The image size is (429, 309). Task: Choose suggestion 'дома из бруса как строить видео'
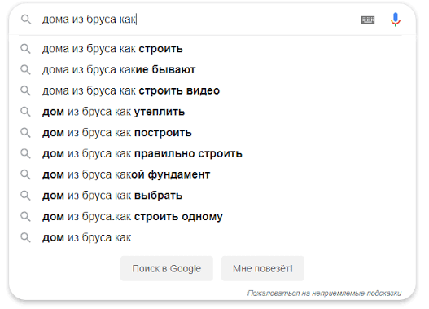[131, 90]
